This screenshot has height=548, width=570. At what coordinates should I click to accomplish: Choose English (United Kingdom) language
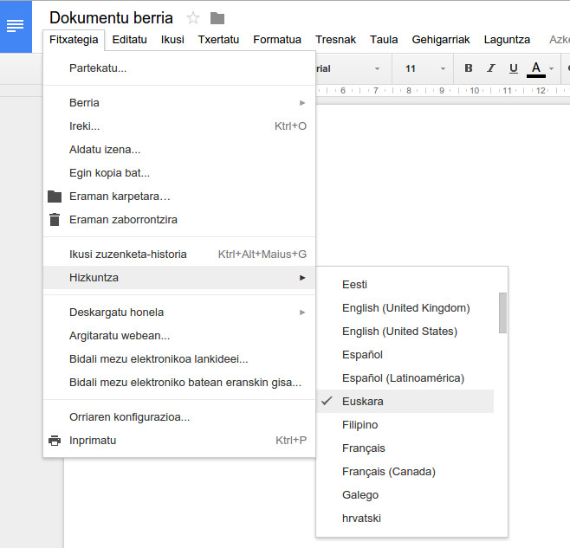tap(405, 308)
